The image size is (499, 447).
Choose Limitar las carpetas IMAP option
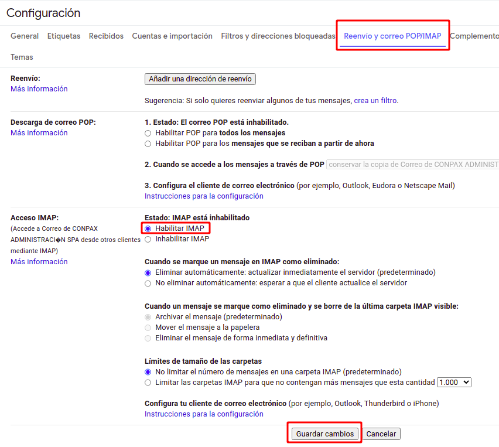[148, 383]
